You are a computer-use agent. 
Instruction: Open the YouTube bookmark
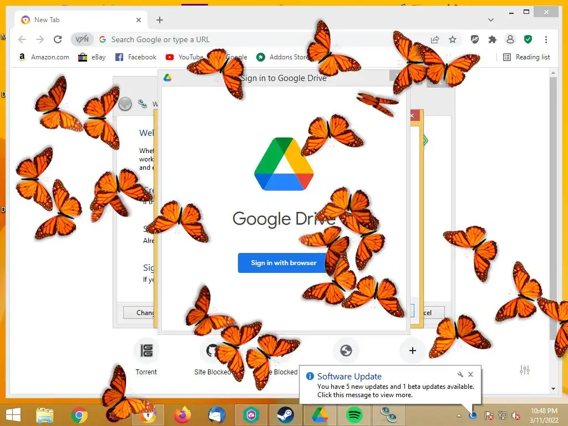[184, 57]
